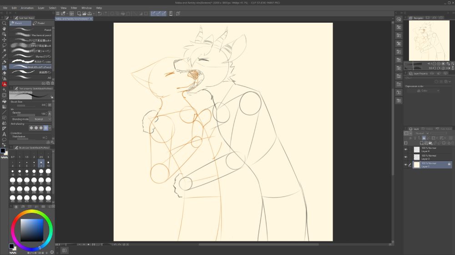455x255 pixels.
Task: Switch to the Pastel sub tool tab
Action: (43, 23)
